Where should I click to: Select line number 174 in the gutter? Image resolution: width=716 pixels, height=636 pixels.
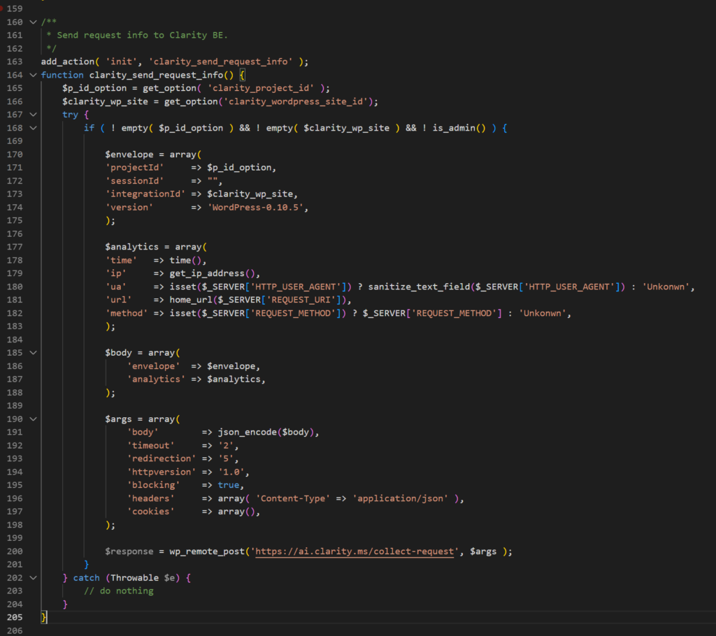coord(14,208)
